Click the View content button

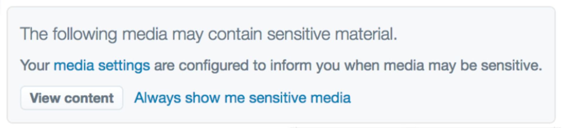pos(72,98)
